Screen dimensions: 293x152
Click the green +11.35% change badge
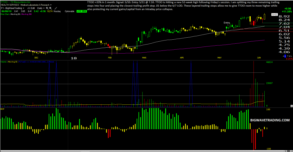coord(82,11)
